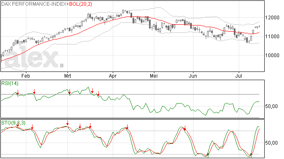Click the Mei month label

click(x=154, y=76)
